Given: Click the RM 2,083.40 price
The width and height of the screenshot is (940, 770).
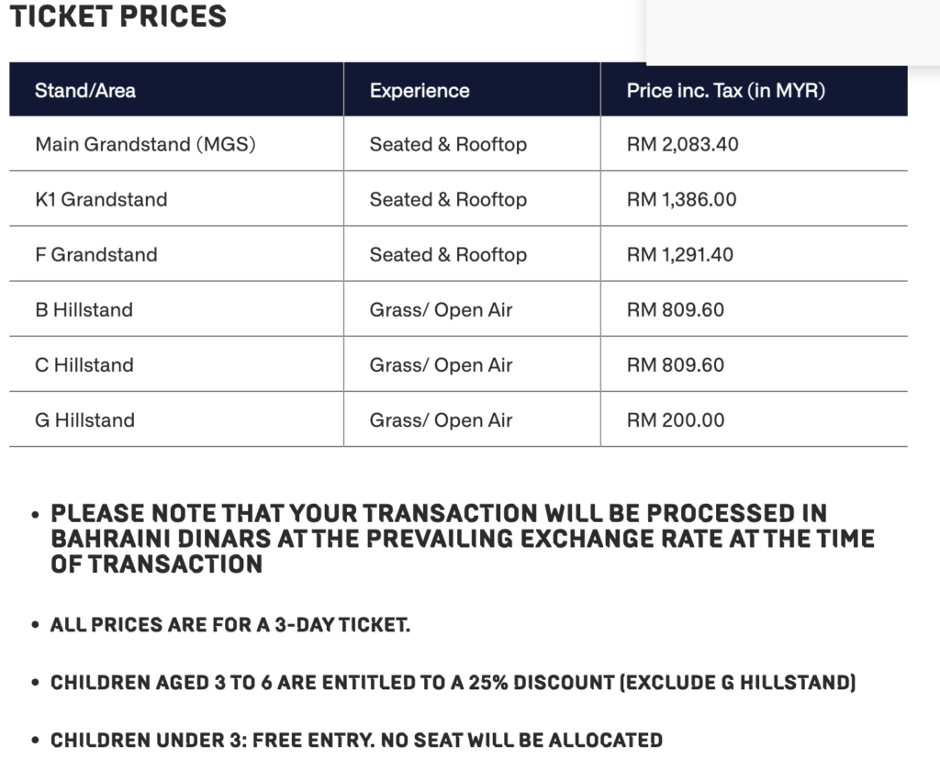Looking at the screenshot, I should (x=682, y=144).
